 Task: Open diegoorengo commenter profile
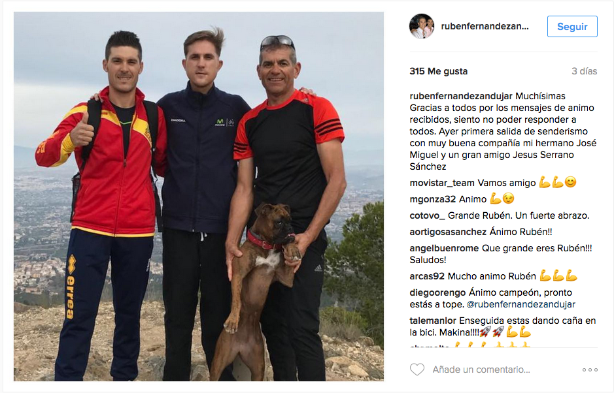pyautogui.click(x=437, y=293)
